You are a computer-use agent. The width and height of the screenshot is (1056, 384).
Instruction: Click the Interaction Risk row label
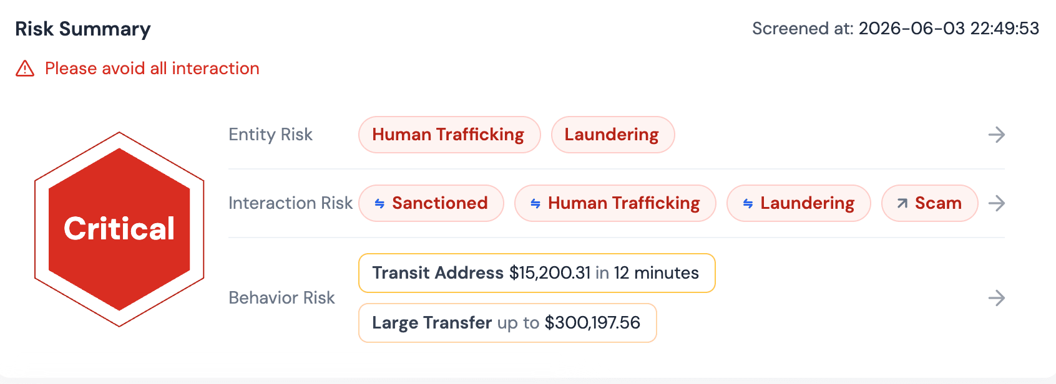[290, 203]
